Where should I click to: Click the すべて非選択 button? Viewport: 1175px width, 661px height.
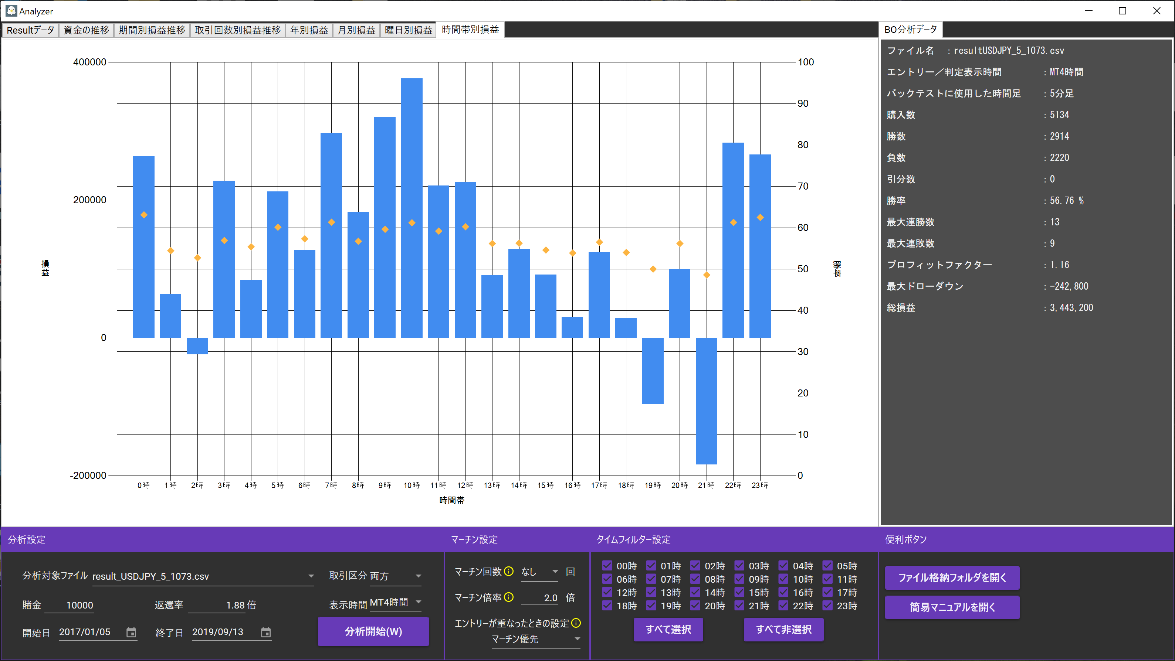[x=783, y=630]
